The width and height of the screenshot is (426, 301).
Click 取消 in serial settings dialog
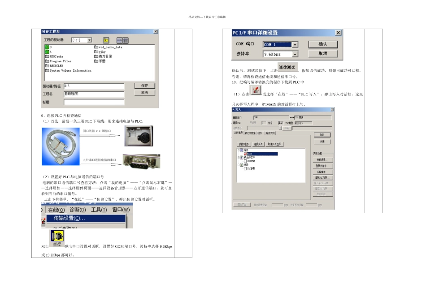pyautogui.click(x=323, y=53)
